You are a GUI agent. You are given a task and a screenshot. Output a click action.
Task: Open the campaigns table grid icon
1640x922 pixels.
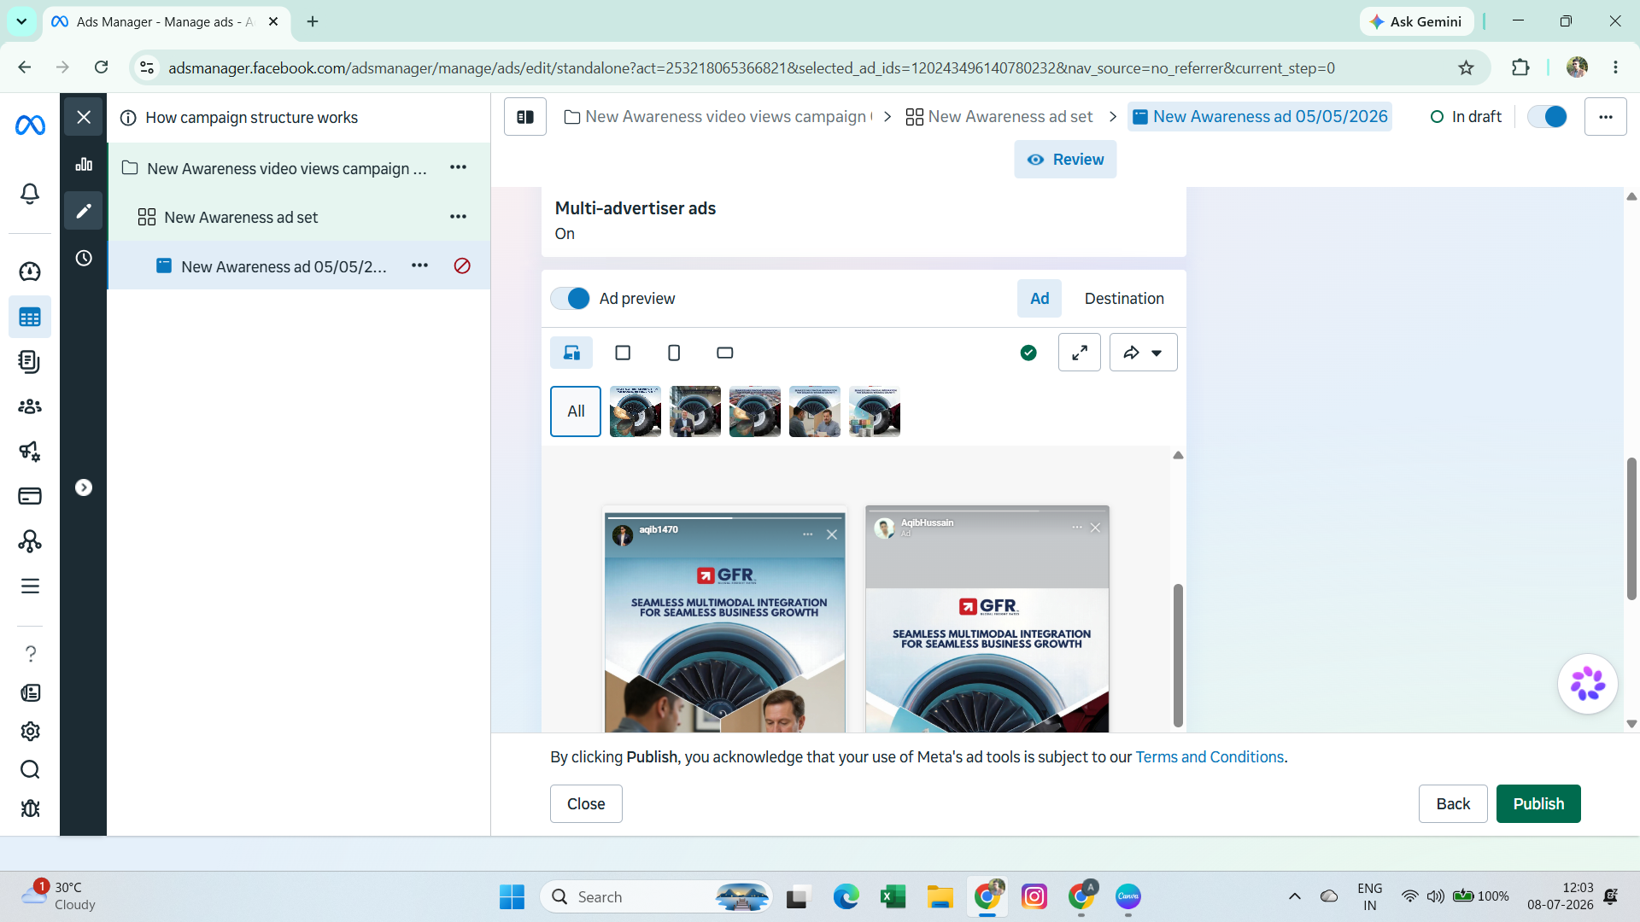(30, 318)
